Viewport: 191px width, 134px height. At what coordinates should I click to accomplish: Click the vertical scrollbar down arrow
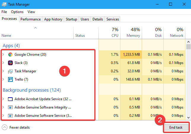click(x=188, y=118)
